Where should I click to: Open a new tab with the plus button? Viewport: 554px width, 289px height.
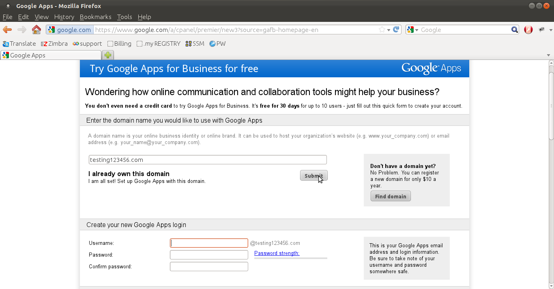(x=108, y=55)
